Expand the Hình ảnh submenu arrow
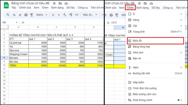The height and width of the screenshot is (105, 188). (181, 52)
